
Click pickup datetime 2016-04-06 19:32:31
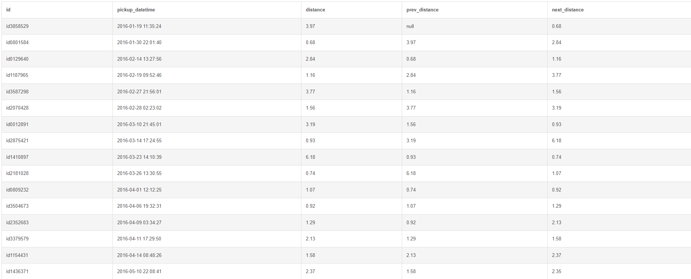pos(139,206)
